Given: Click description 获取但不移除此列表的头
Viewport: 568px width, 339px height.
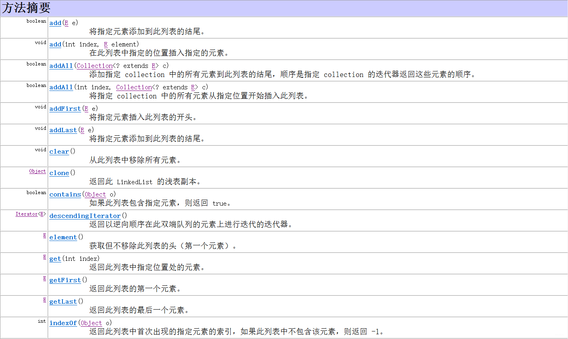Looking at the screenshot, I should [163, 246].
